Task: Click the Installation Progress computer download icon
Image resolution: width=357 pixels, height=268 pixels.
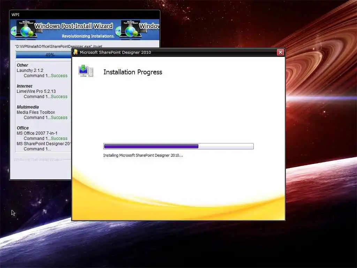Action: click(86, 71)
